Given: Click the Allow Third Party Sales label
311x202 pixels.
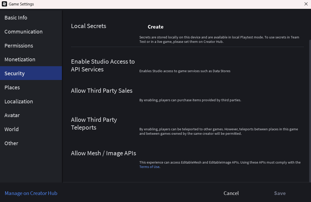Looking at the screenshot, I should tap(102, 91).
